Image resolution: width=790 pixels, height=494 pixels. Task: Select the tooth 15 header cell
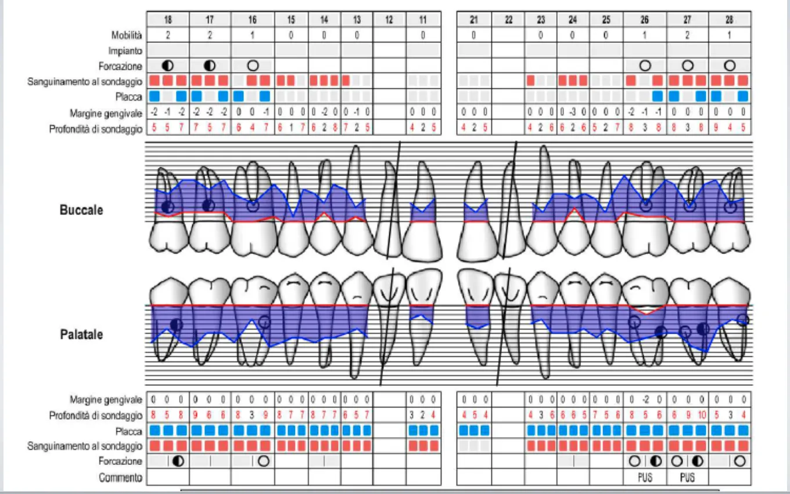pos(291,20)
